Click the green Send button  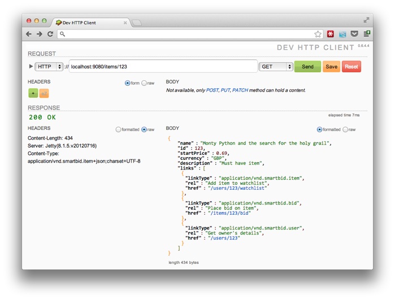307,67
